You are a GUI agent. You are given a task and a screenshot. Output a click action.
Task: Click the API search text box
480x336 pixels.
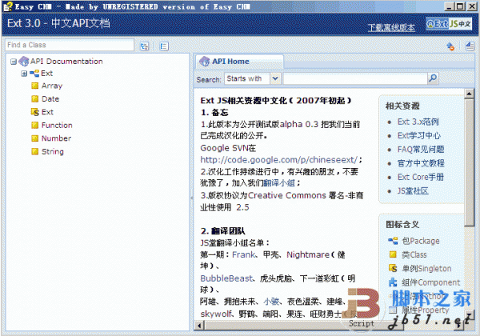pos(355,78)
